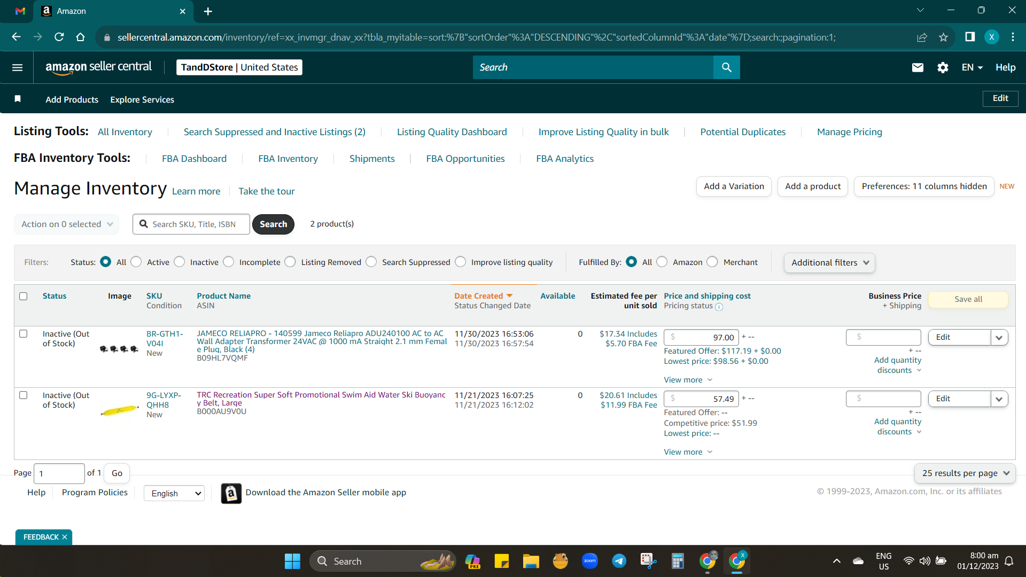Click the Amazon Seller Central logo

98,67
